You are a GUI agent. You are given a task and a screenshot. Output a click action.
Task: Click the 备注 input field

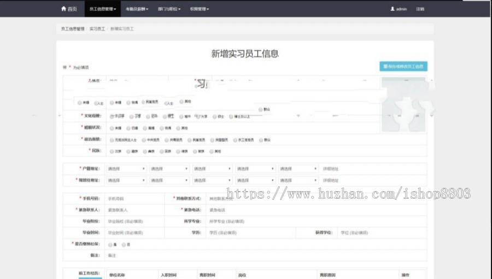266,256
